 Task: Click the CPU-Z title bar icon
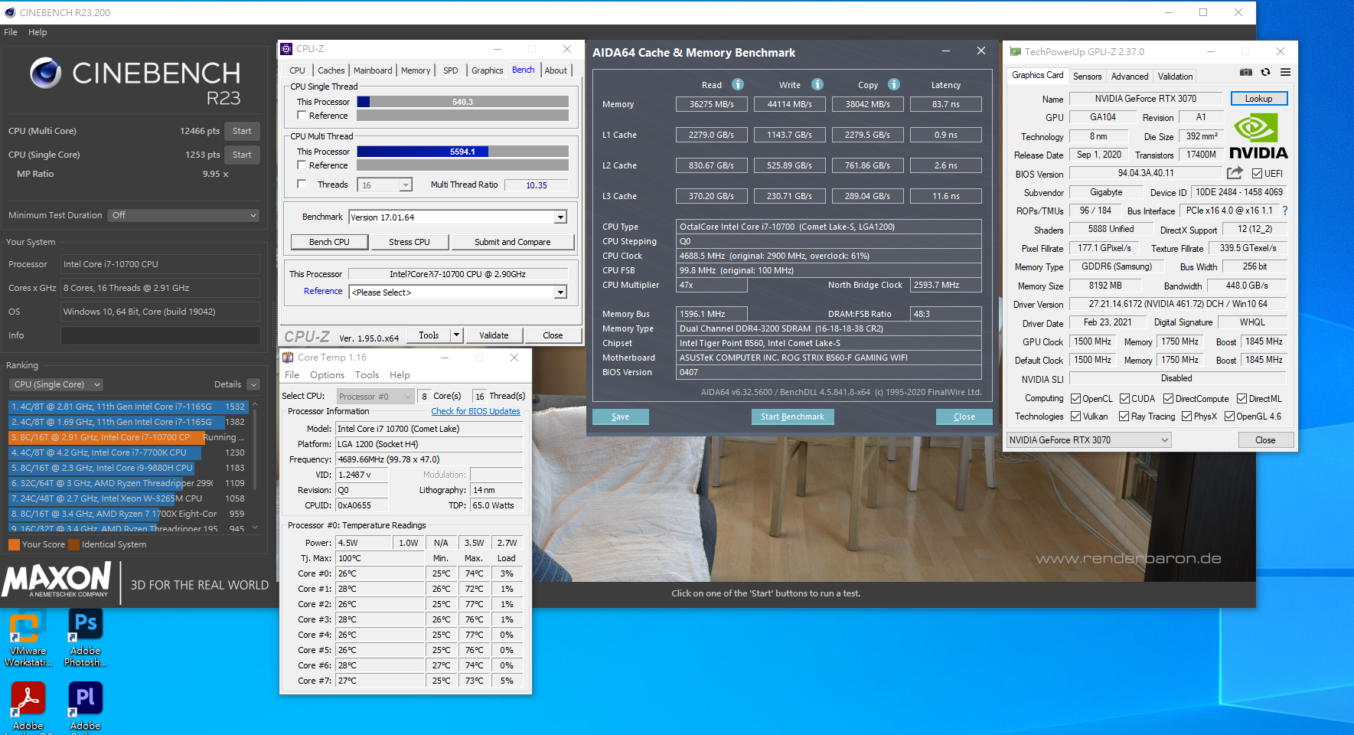(287, 49)
